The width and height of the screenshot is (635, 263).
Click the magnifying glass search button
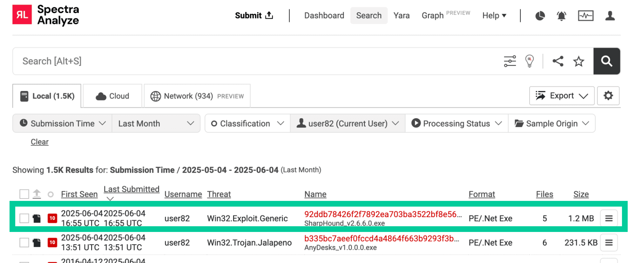pyautogui.click(x=606, y=61)
